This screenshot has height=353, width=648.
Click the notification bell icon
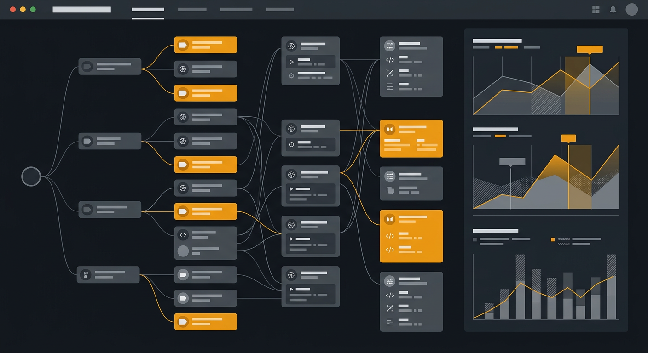pos(613,9)
